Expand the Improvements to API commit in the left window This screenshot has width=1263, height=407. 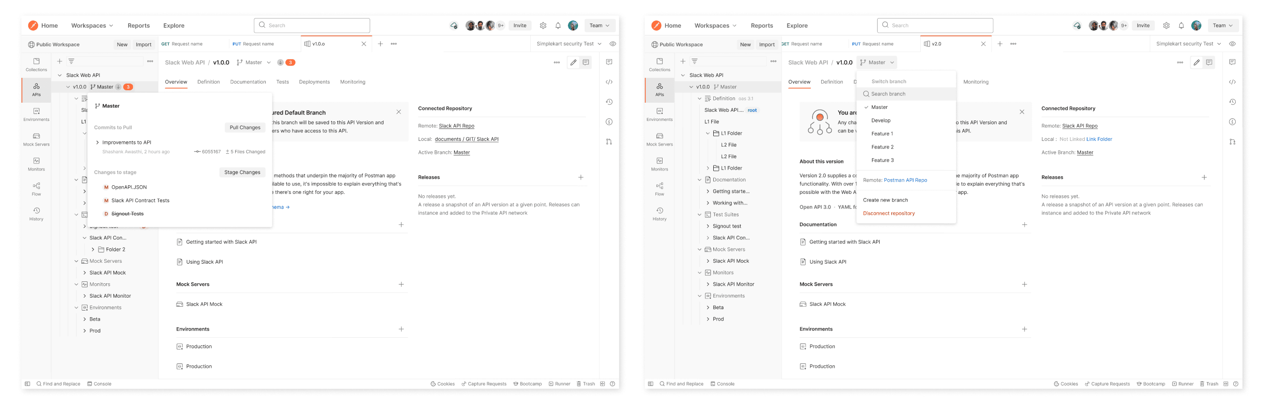pos(98,142)
